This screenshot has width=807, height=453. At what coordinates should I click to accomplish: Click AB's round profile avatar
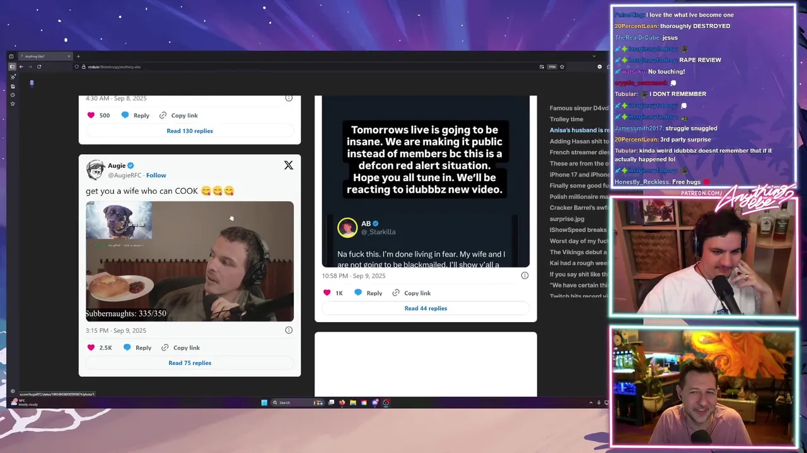(x=347, y=228)
